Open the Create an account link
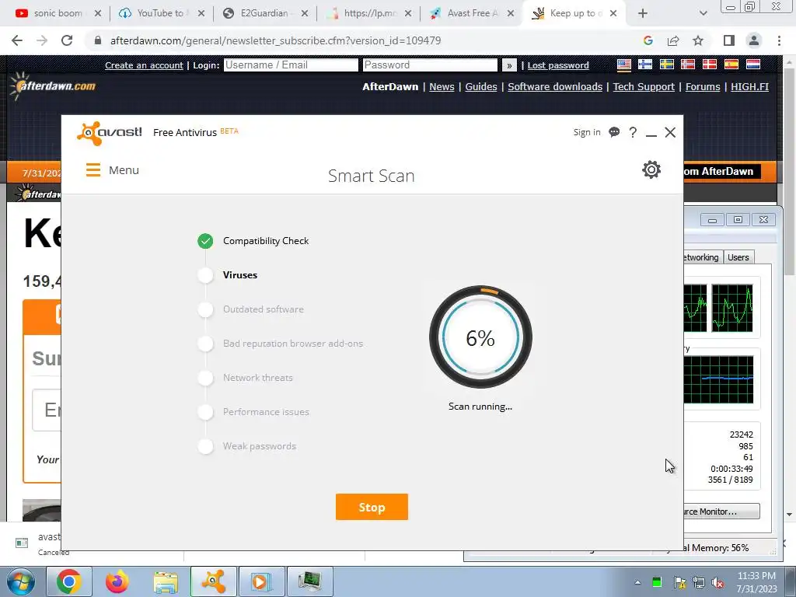This screenshot has width=796, height=597. click(144, 65)
